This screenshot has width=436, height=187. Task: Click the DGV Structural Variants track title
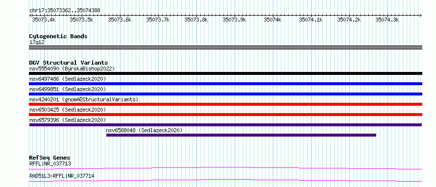click(69, 63)
